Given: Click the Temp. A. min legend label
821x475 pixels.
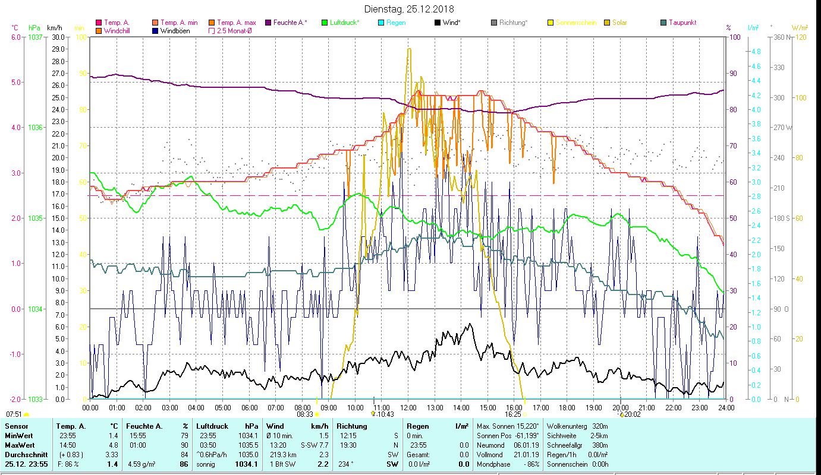Looking at the screenshot, I should [180, 23].
